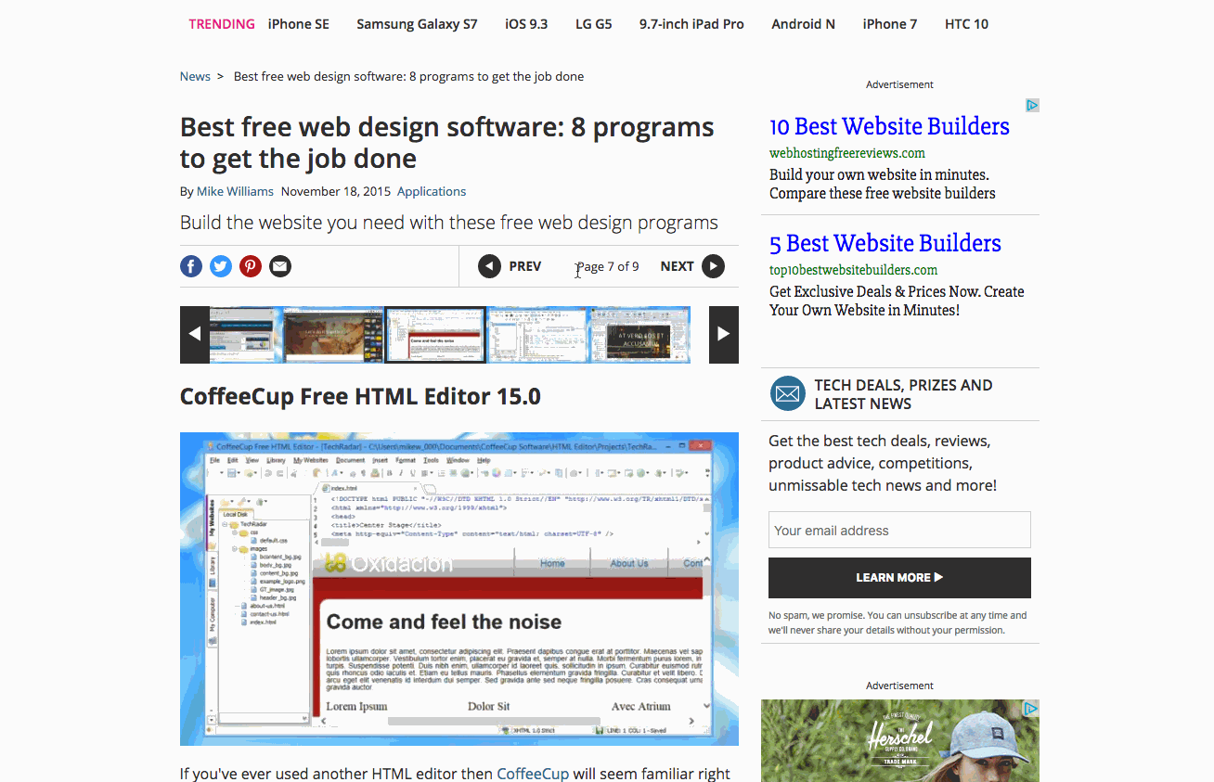Select the second carousel thumbnail with food photo

[333, 334]
